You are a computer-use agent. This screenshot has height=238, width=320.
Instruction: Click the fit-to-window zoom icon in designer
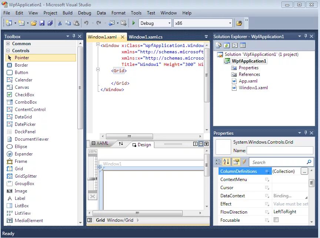click(x=93, y=197)
